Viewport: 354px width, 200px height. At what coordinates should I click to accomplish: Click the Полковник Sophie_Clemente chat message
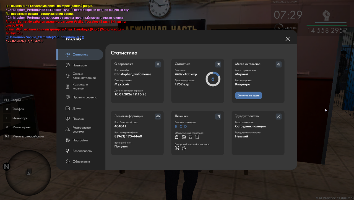click(45, 37)
